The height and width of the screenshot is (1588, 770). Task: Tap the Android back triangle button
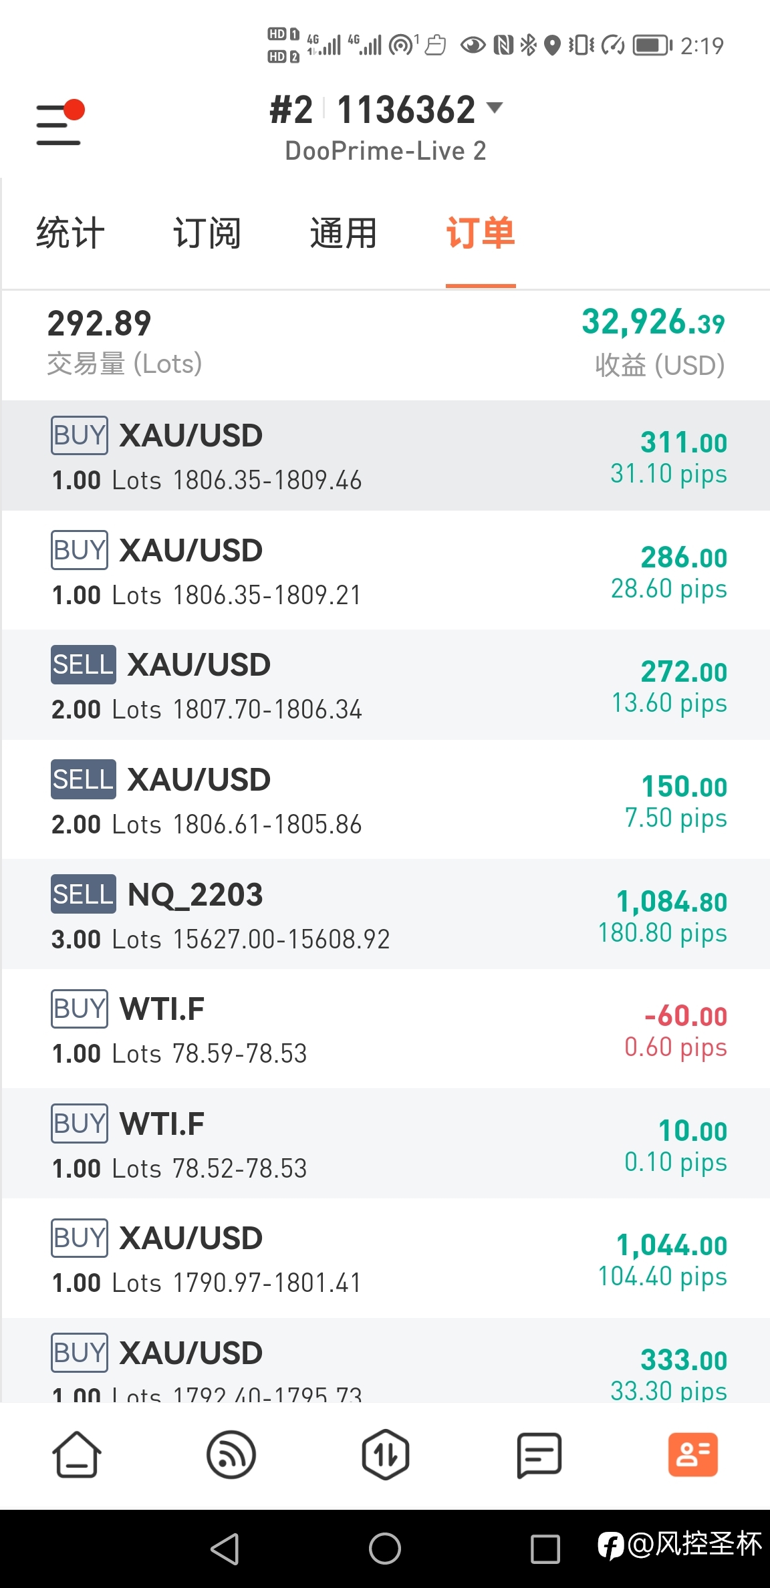coord(225,1549)
